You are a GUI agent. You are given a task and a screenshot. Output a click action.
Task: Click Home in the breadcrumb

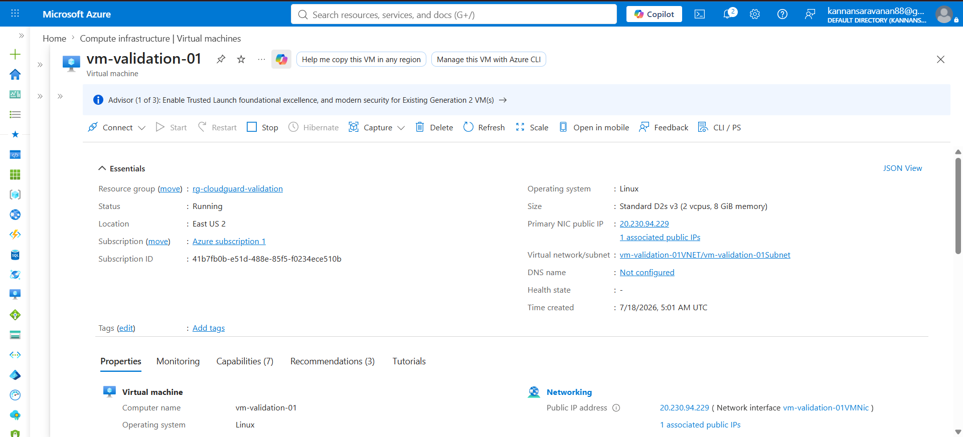pos(54,39)
